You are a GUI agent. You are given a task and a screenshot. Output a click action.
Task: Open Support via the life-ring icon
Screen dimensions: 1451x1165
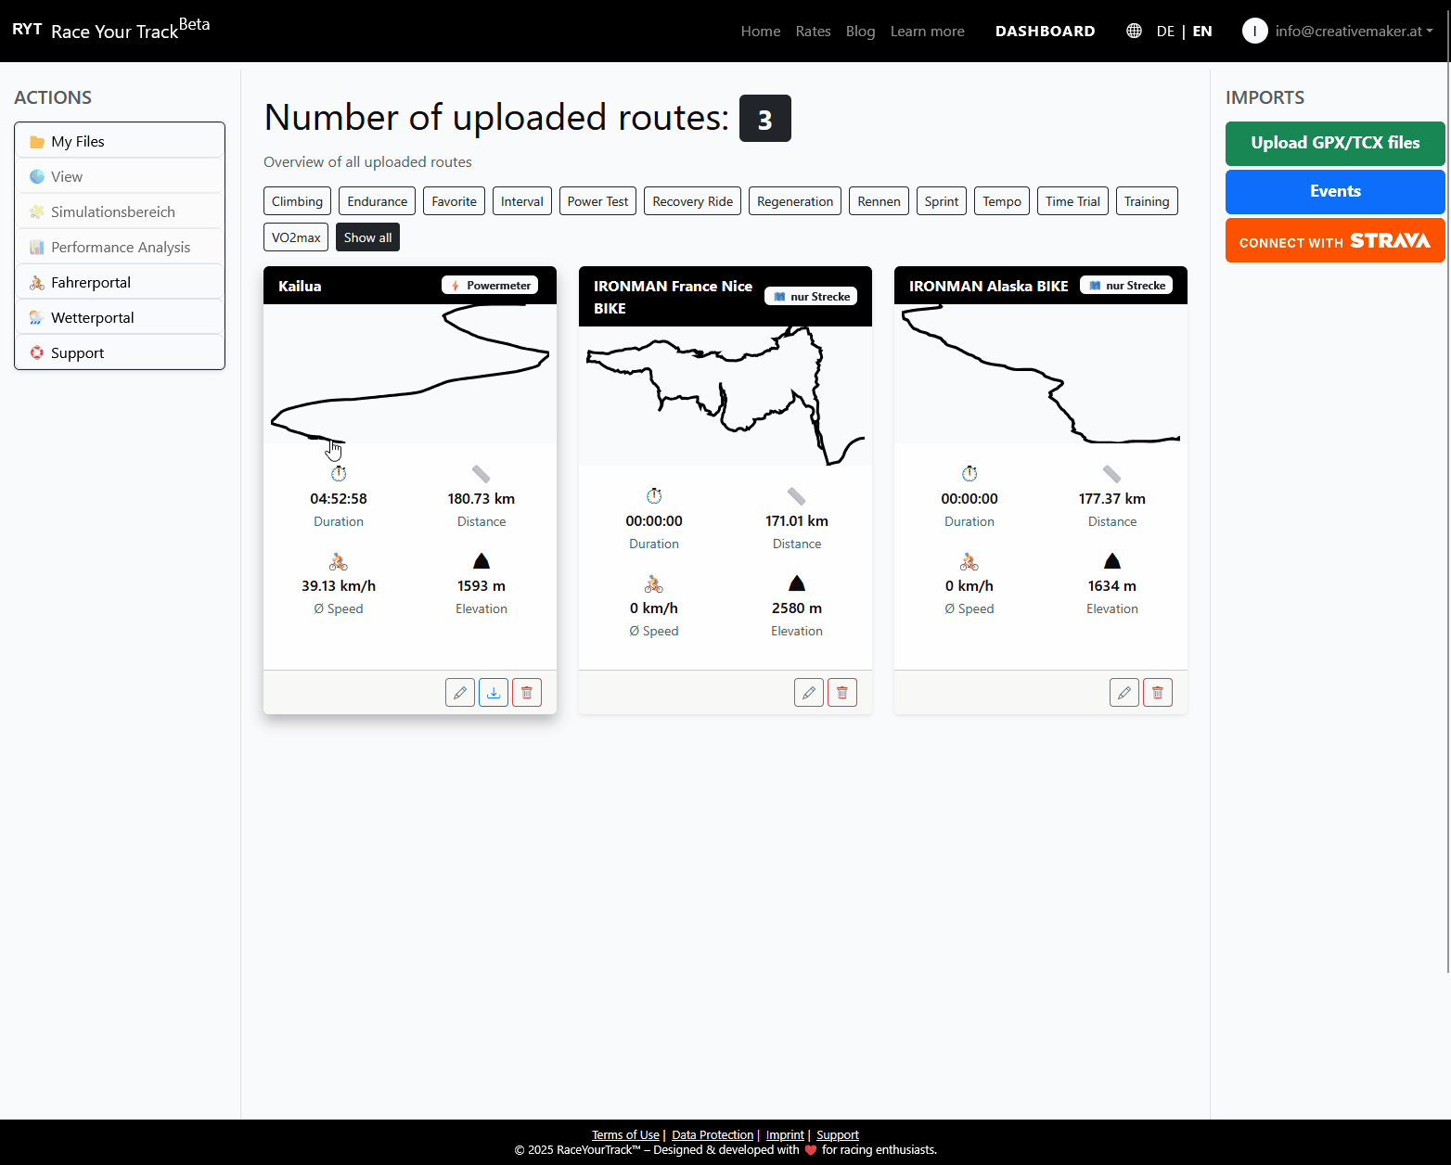[37, 352]
